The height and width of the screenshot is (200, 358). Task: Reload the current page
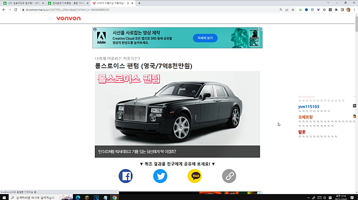click(16, 10)
